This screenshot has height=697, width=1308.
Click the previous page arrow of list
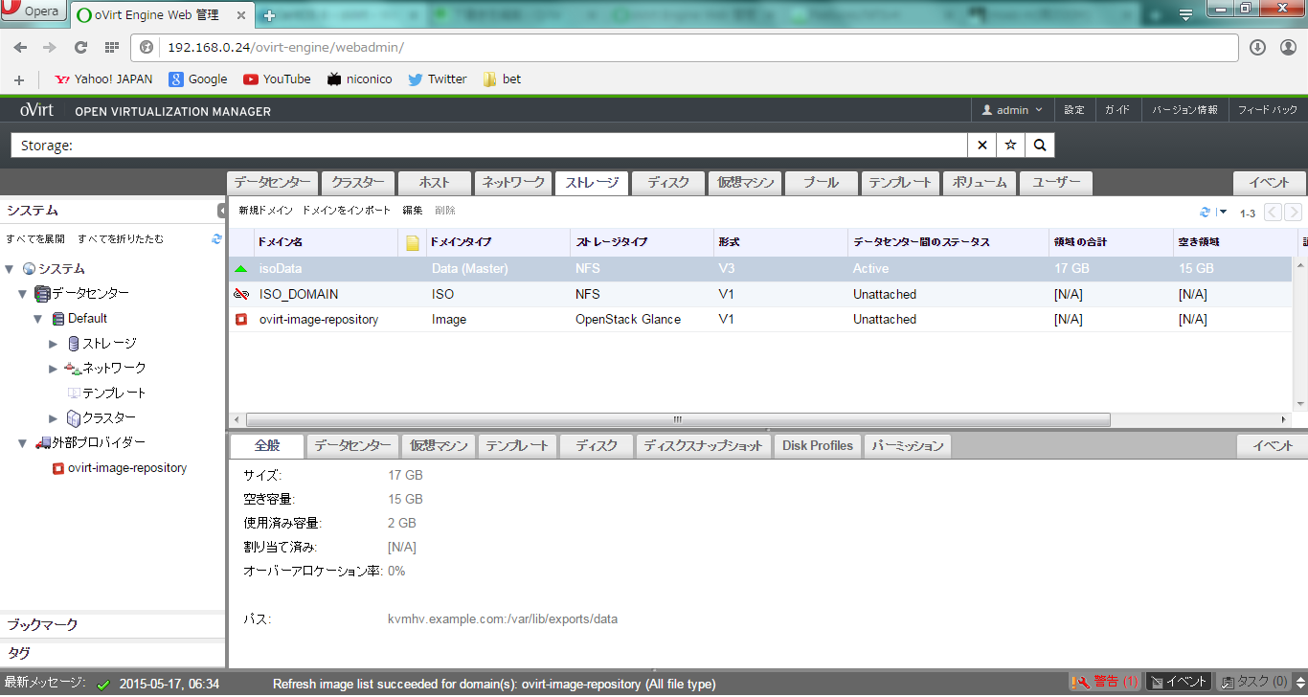tap(1273, 213)
